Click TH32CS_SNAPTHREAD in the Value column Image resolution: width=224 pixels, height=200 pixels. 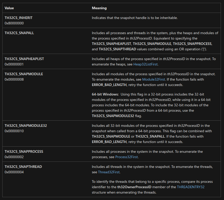pos(23,167)
